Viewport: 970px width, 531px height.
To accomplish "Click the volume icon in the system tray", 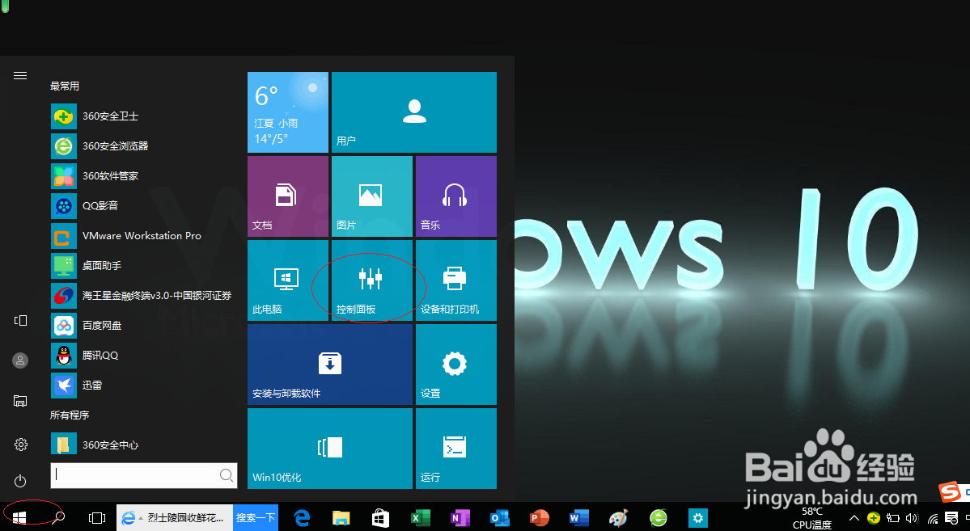I will pos(912,518).
